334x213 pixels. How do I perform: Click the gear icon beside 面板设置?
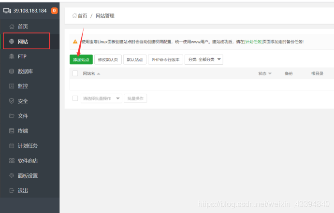pyautogui.click(x=12, y=175)
